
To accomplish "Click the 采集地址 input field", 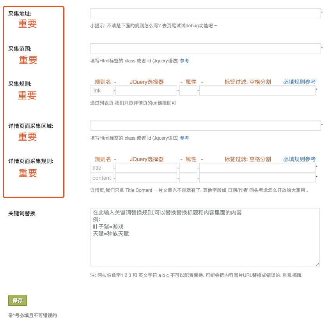I will [x=206, y=13].
